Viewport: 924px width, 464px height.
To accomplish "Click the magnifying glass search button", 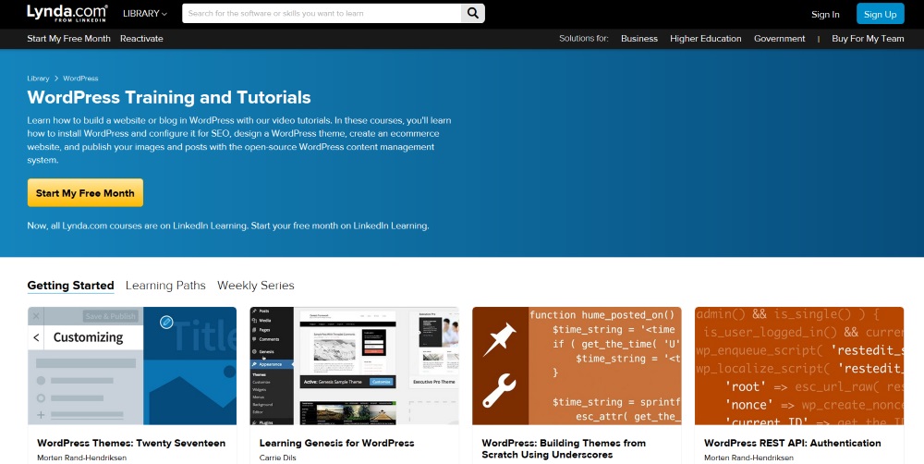I will [x=473, y=13].
